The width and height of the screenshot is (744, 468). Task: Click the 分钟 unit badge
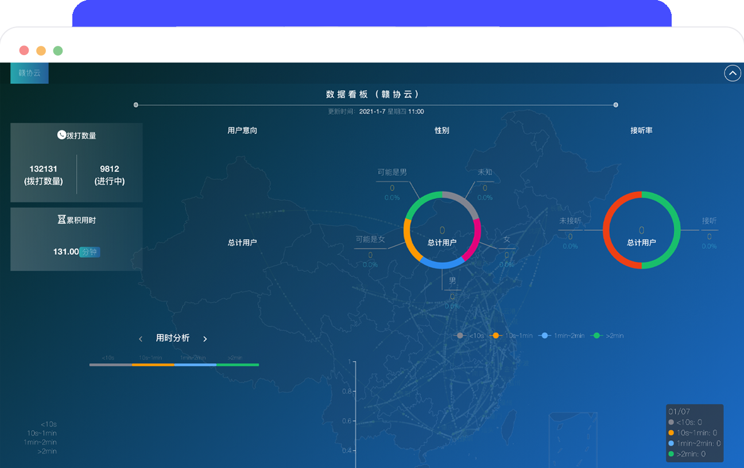[90, 252]
